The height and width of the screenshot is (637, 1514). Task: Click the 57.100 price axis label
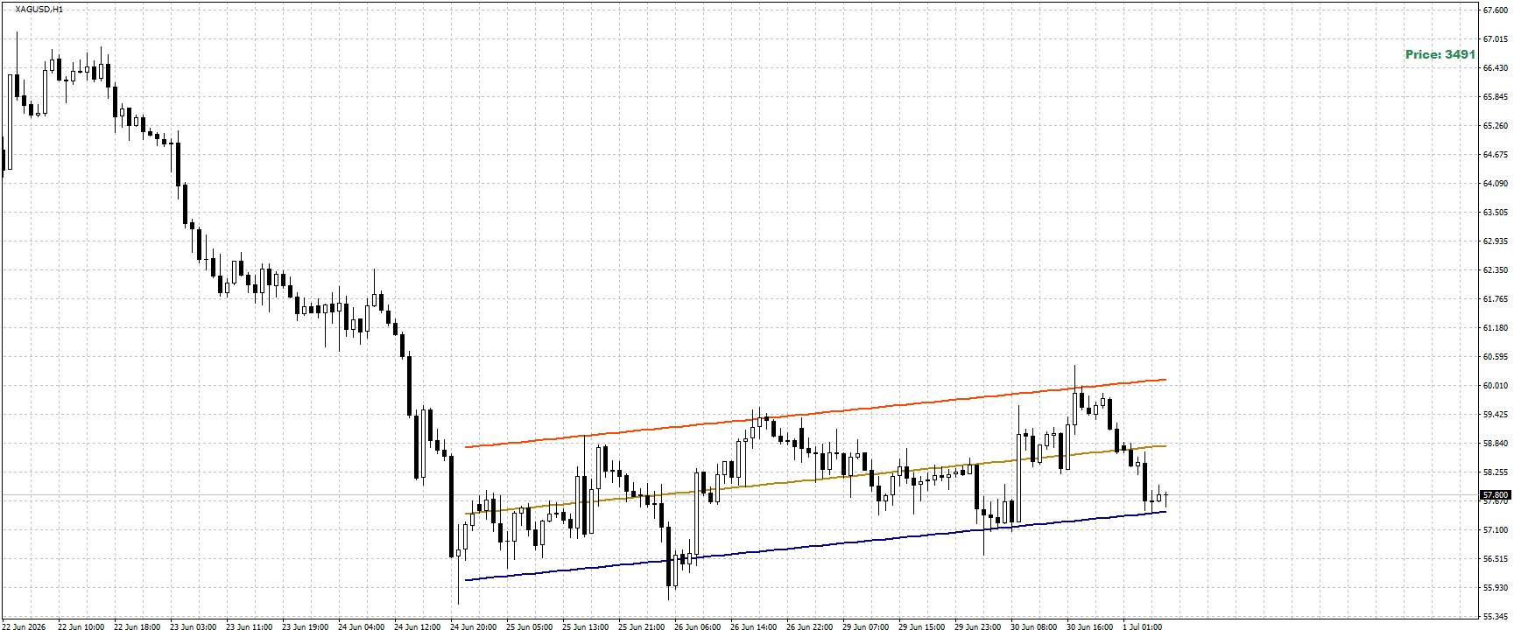[x=1496, y=529]
